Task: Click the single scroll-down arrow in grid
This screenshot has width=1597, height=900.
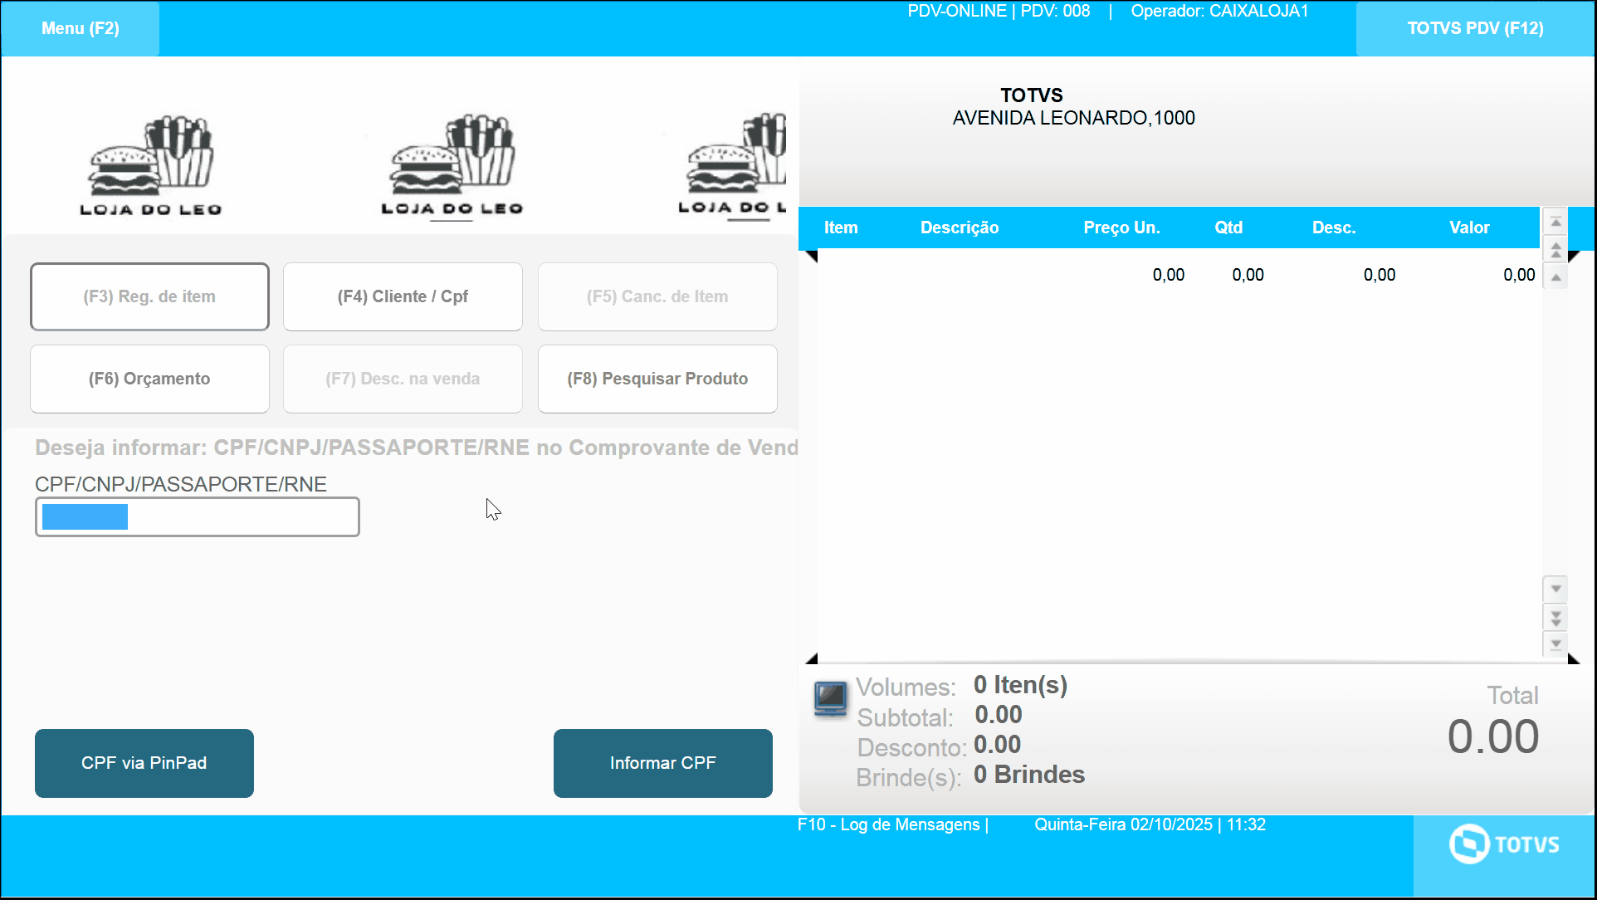Action: click(x=1556, y=589)
